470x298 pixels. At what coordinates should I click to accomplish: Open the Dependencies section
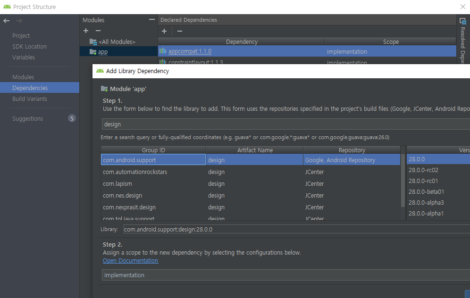pos(40,88)
